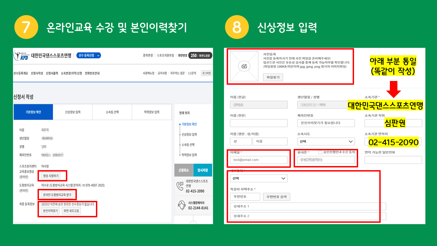
Task: Click the 본인이력찾기 button
Action: click(x=50, y=211)
